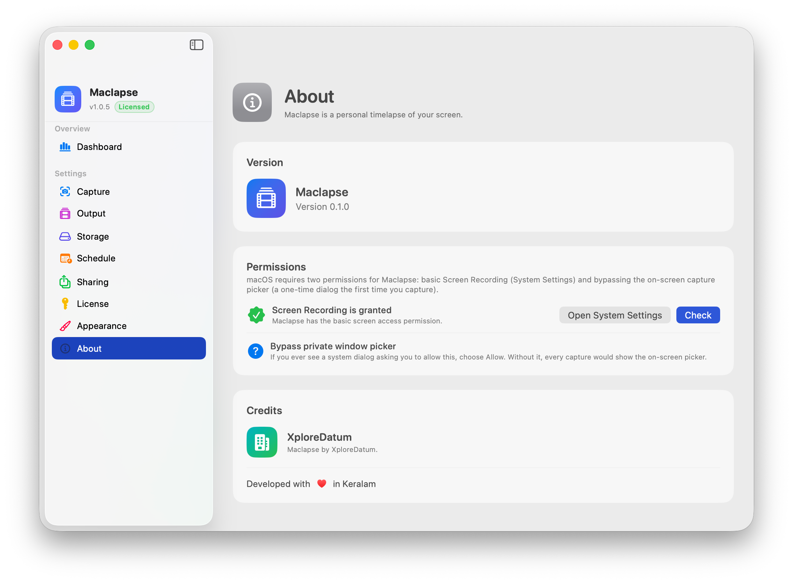
Task: Select the About sidebar item
Action: tap(129, 348)
